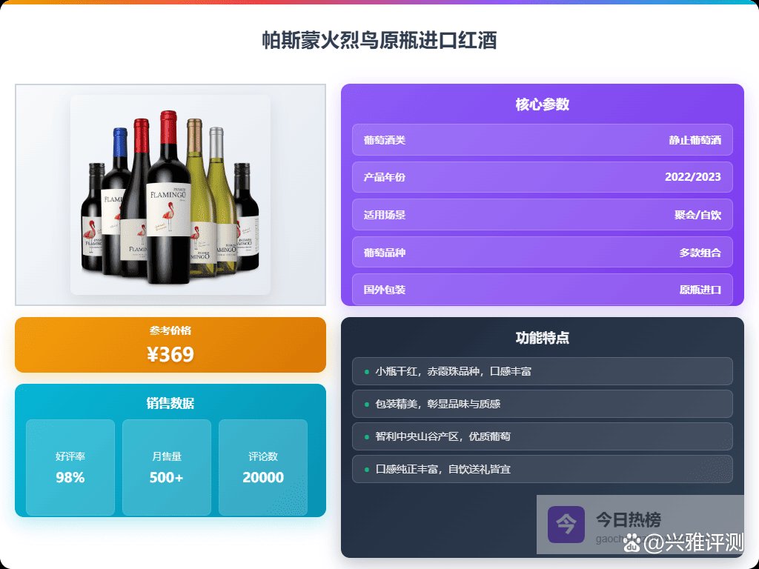This screenshot has width=759, height=569.
Task: Click the 参考价格 ¥369 price card
Action: 170,345
